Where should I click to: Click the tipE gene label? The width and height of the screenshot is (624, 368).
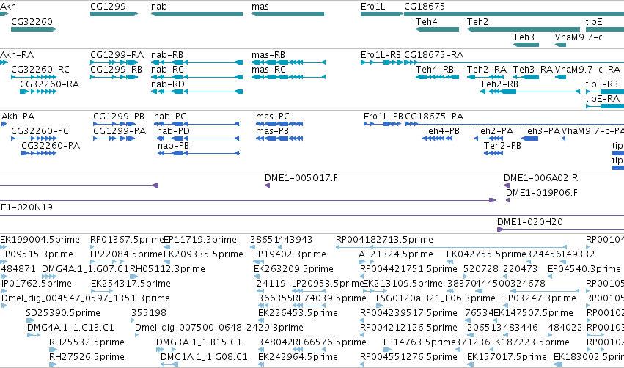pos(593,22)
